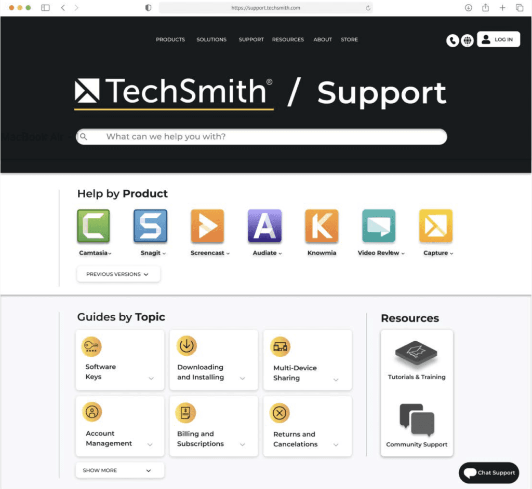Click the Returns and Cancelations X icon
This screenshot has width=532, height=489.
[280, 413]
